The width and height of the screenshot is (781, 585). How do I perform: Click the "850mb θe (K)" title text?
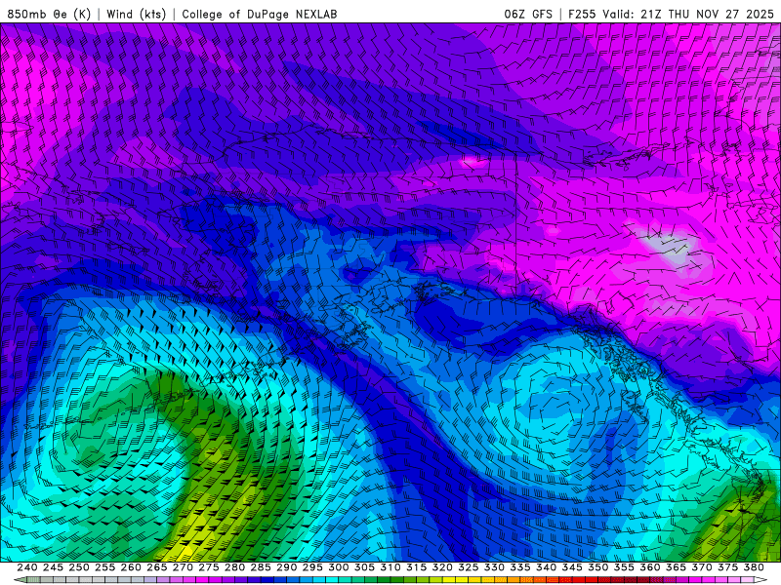[49, 14]
